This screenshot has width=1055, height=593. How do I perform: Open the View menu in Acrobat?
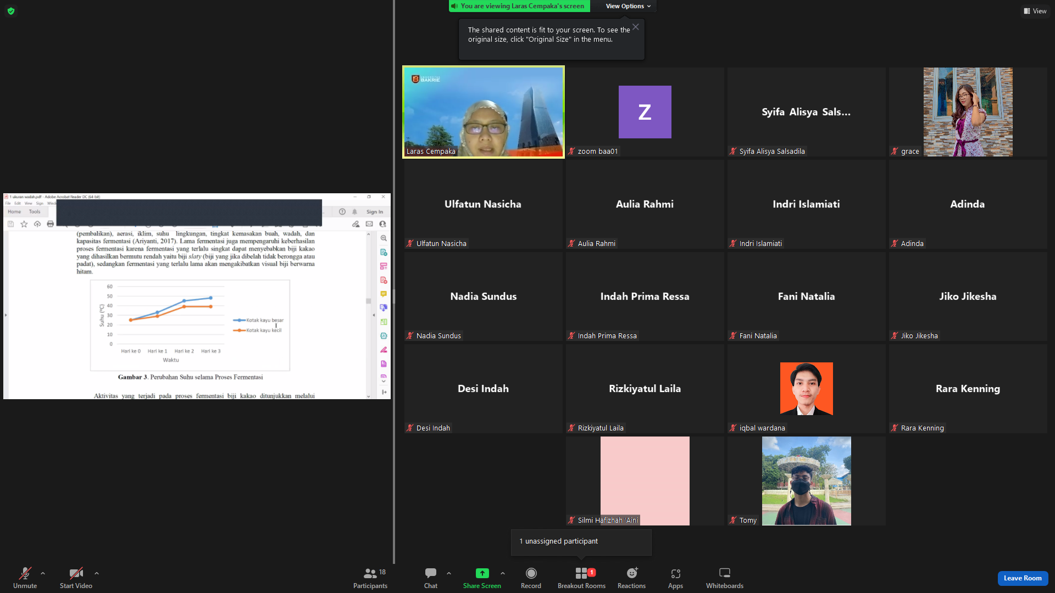click(x=28, y=203)
